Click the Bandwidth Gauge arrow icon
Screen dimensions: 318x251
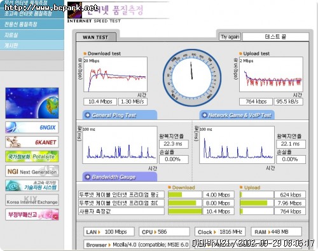87,177
